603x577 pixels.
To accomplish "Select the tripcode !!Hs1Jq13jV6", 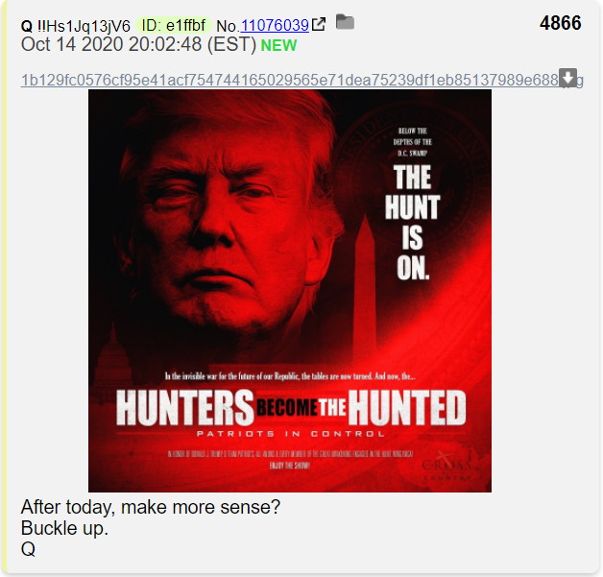I will click(84, 26).
